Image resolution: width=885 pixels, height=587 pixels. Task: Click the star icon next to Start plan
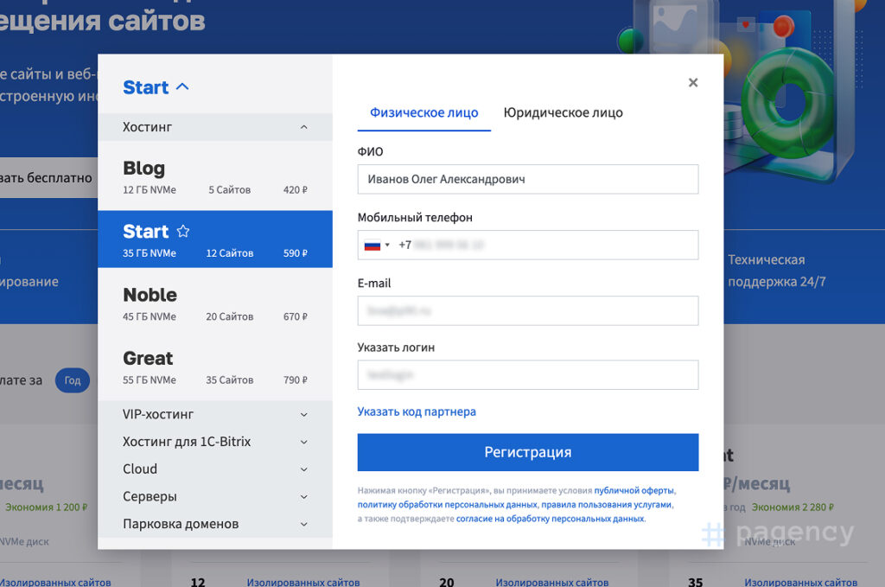click(x=183, y=231)
